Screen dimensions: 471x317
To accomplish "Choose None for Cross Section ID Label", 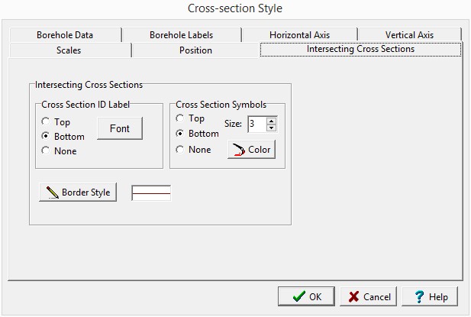I will pyautogui.click(x=47, y=150).
